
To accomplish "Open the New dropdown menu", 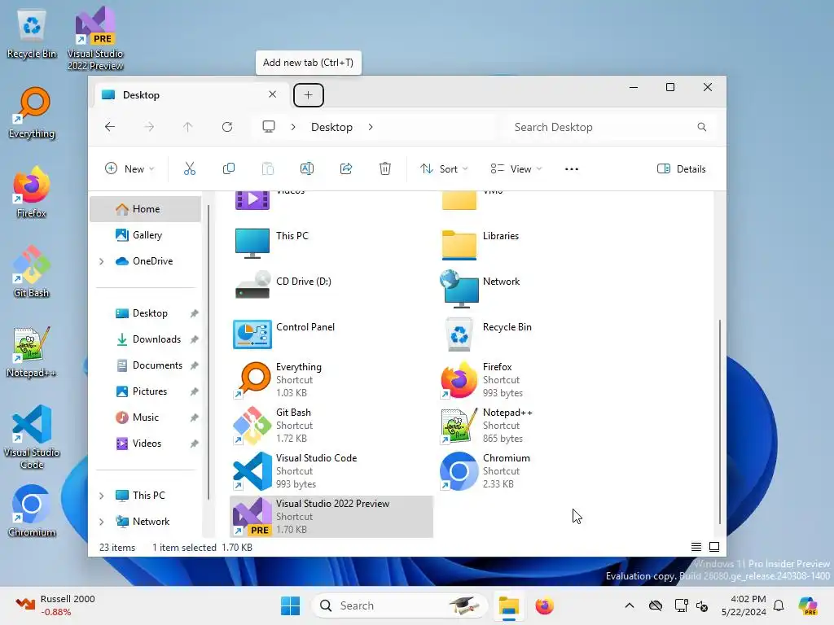I will 129,169.
